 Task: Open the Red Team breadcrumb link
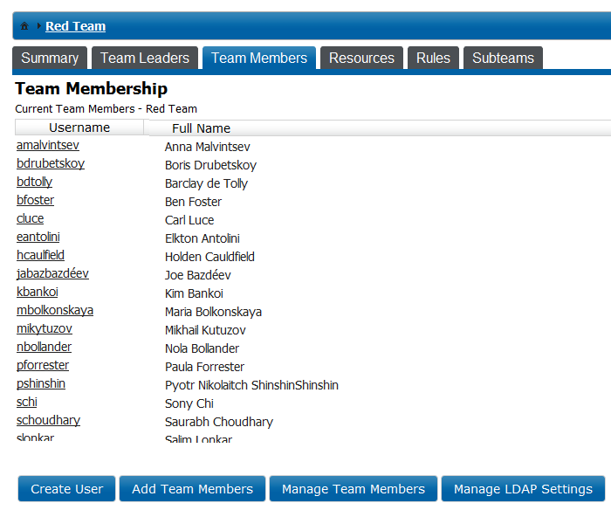[x=76, y=26]
